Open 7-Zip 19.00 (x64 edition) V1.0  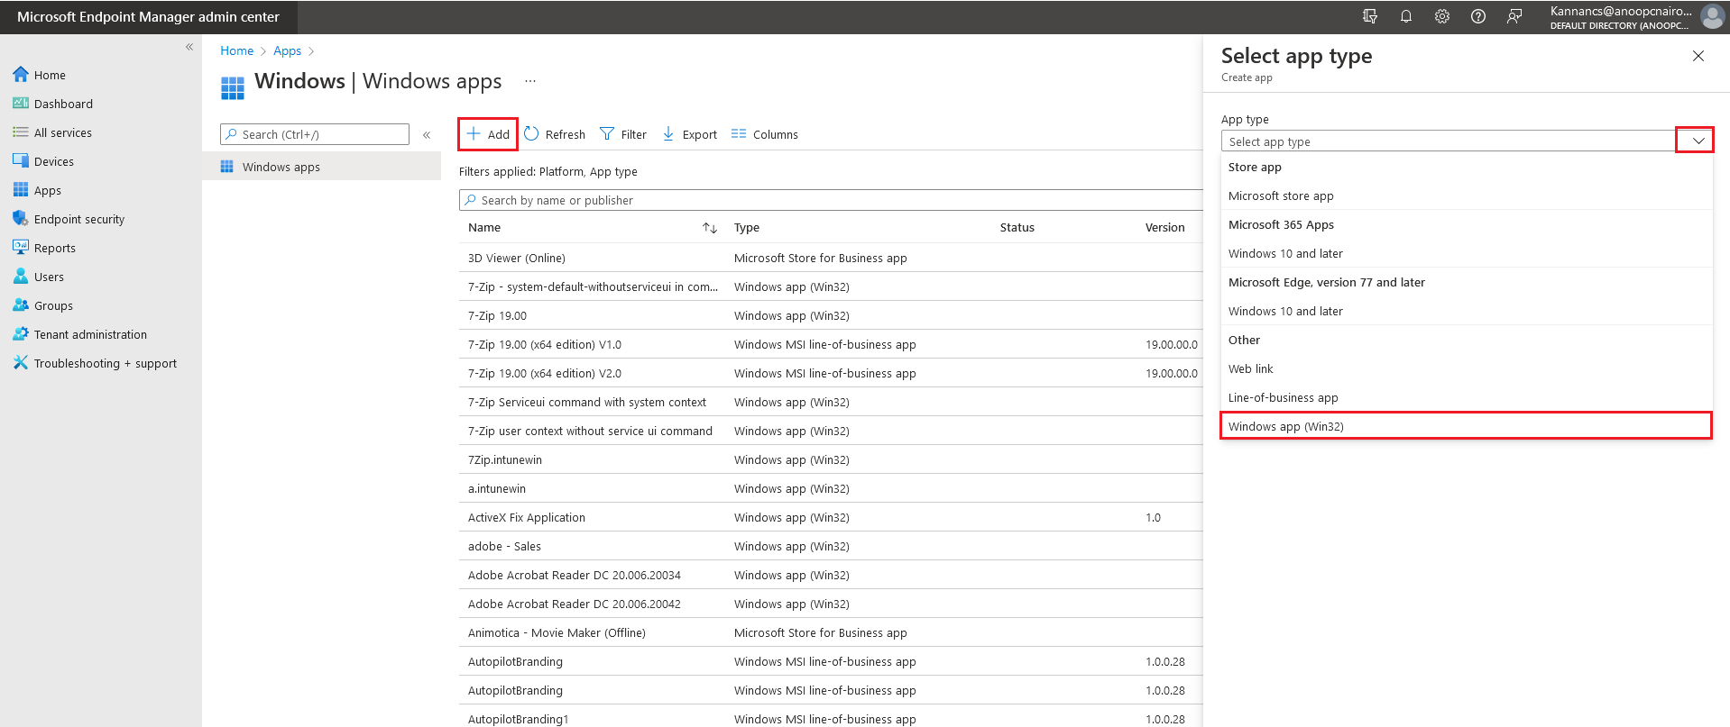tap(545, 344)
